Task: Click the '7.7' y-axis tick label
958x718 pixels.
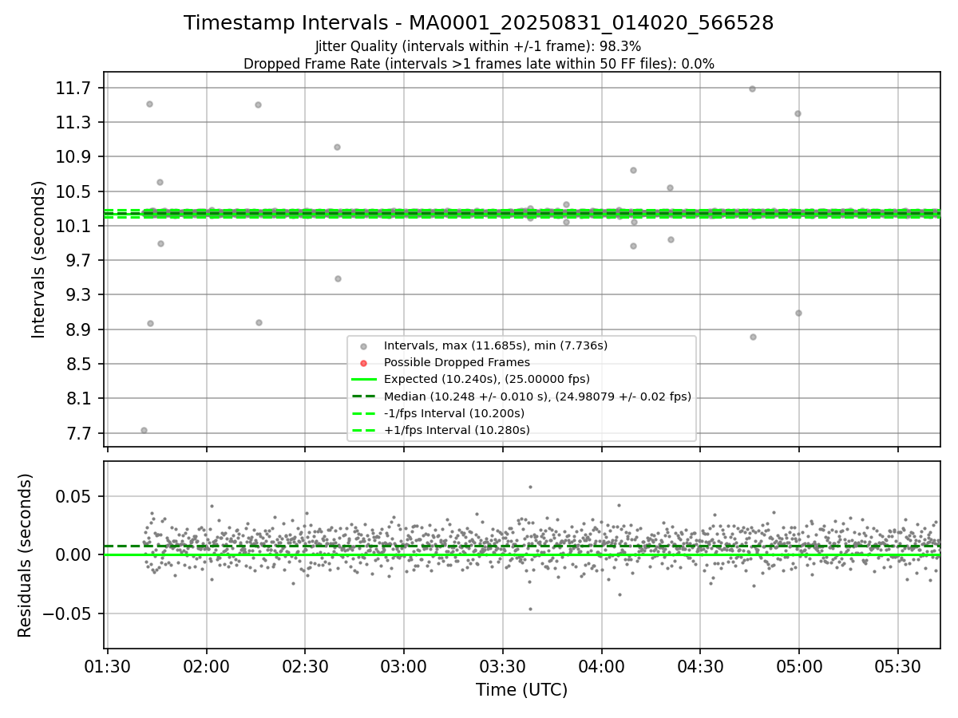Action: (x=77, y=433)
